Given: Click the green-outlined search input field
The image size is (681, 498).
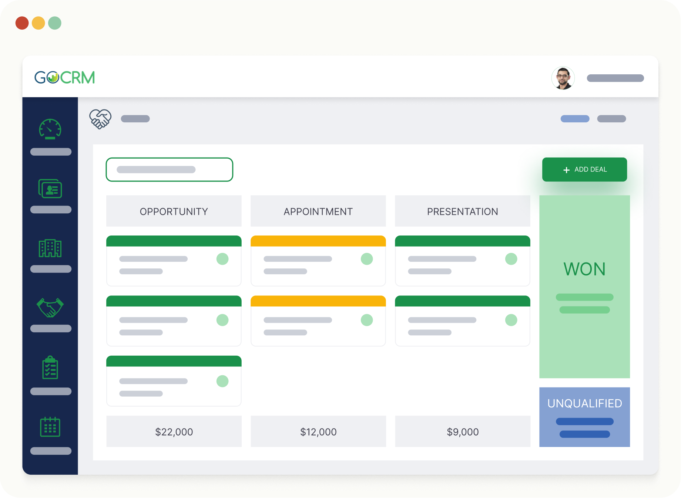Looking at the screenshot, I should pyautogui.click(x=169, y=170).
